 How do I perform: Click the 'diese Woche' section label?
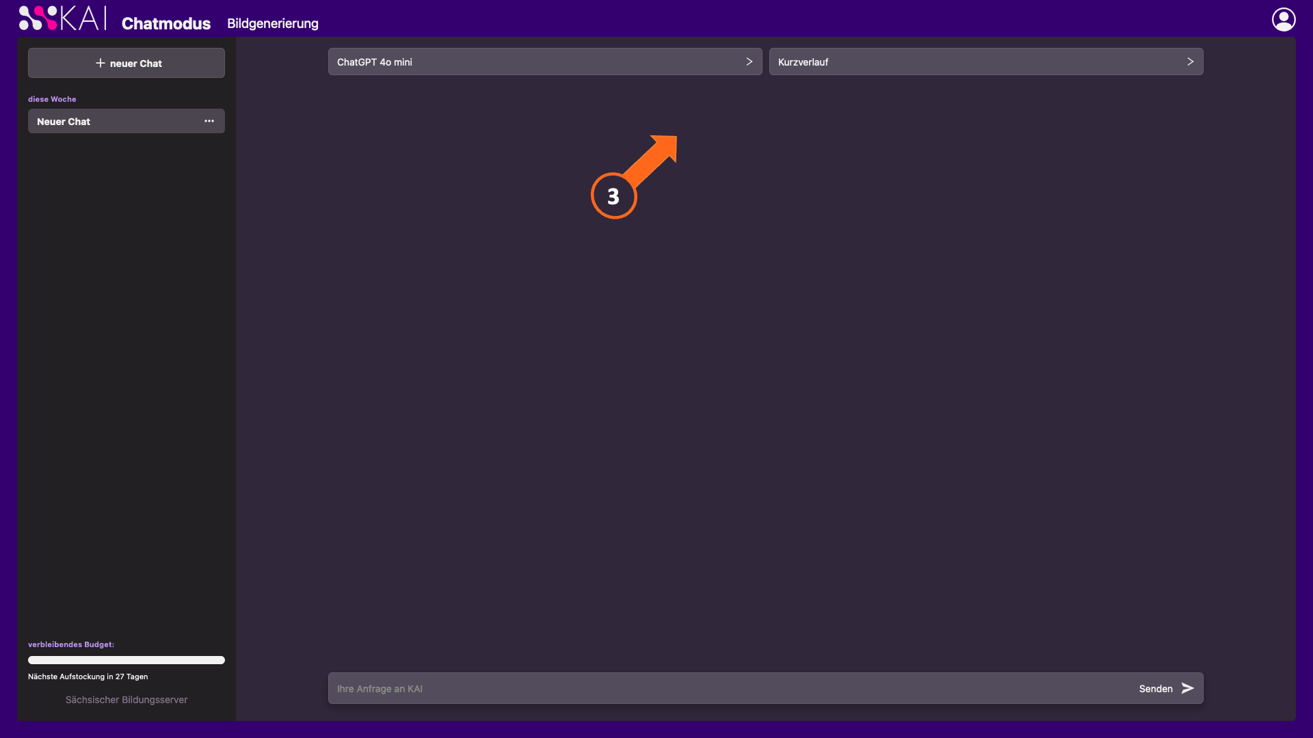52,99
